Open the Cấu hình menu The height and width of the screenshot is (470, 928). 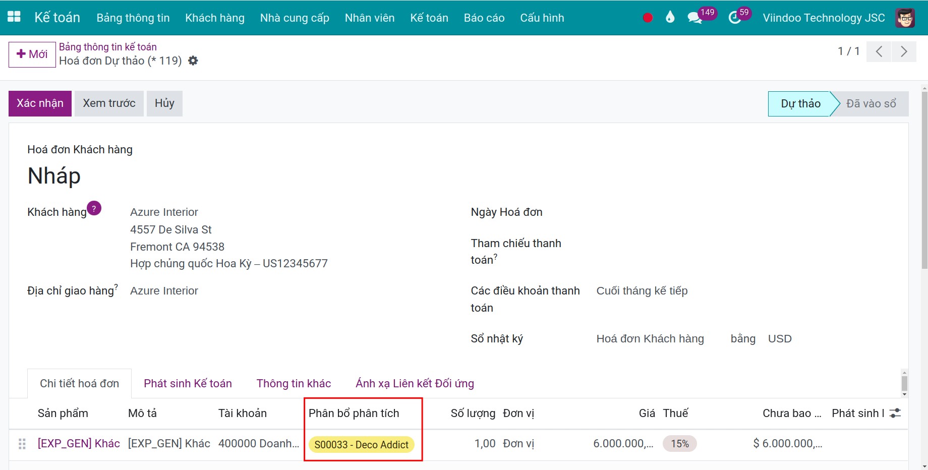point(542,18)
